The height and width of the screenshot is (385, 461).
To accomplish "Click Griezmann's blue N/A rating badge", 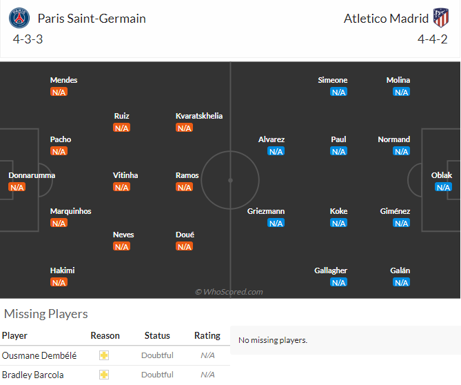I will tap(276, 223).
